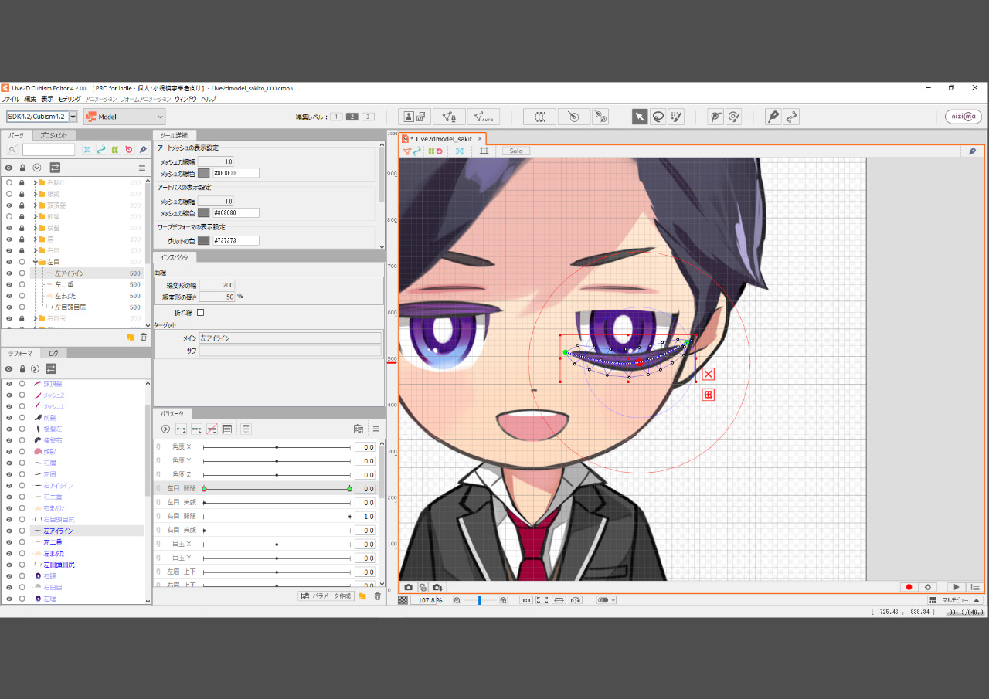Open the parts panel hamburger menu

click(142, 168)
